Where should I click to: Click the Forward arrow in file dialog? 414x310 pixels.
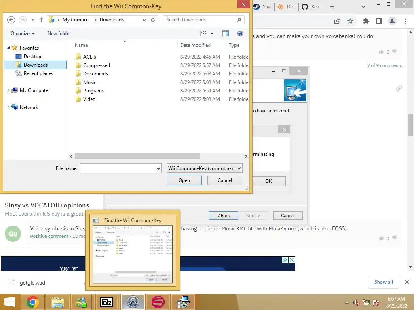coord(23,20)
